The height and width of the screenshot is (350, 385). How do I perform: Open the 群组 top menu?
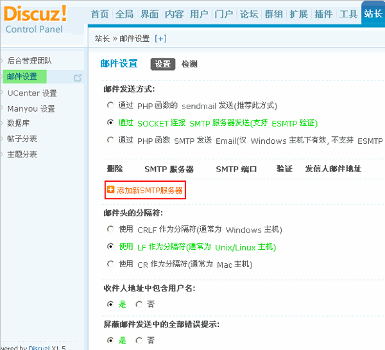point(274,14)
